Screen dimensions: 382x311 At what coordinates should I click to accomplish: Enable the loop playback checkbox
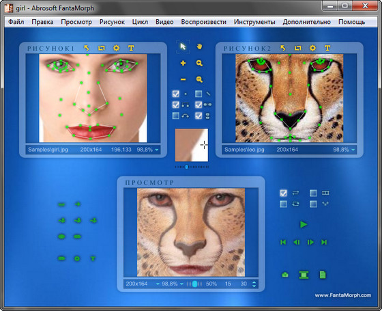pos(283,204)
